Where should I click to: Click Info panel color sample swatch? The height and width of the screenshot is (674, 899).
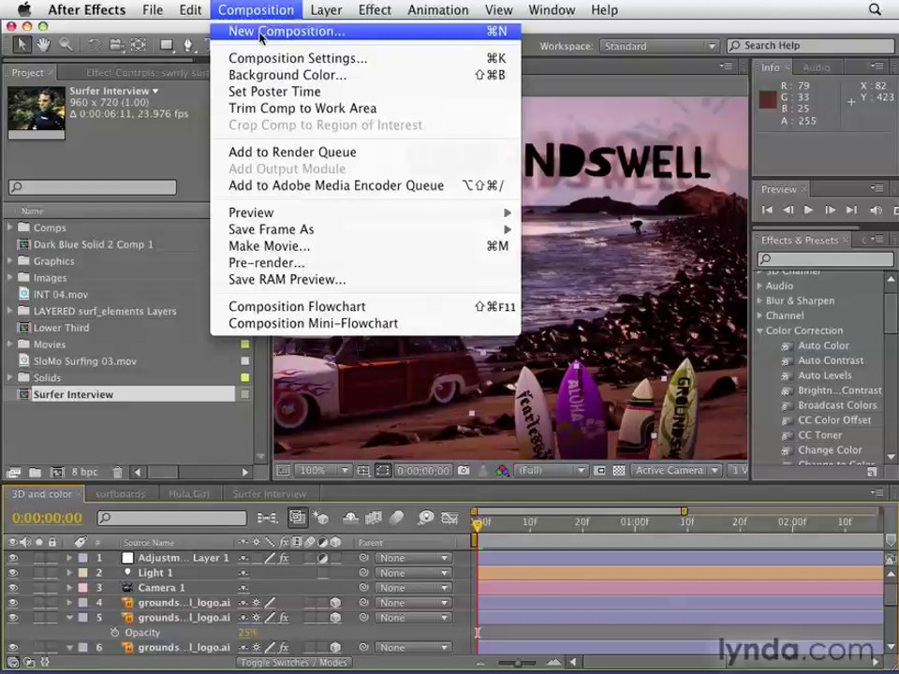tap(768, 99)
